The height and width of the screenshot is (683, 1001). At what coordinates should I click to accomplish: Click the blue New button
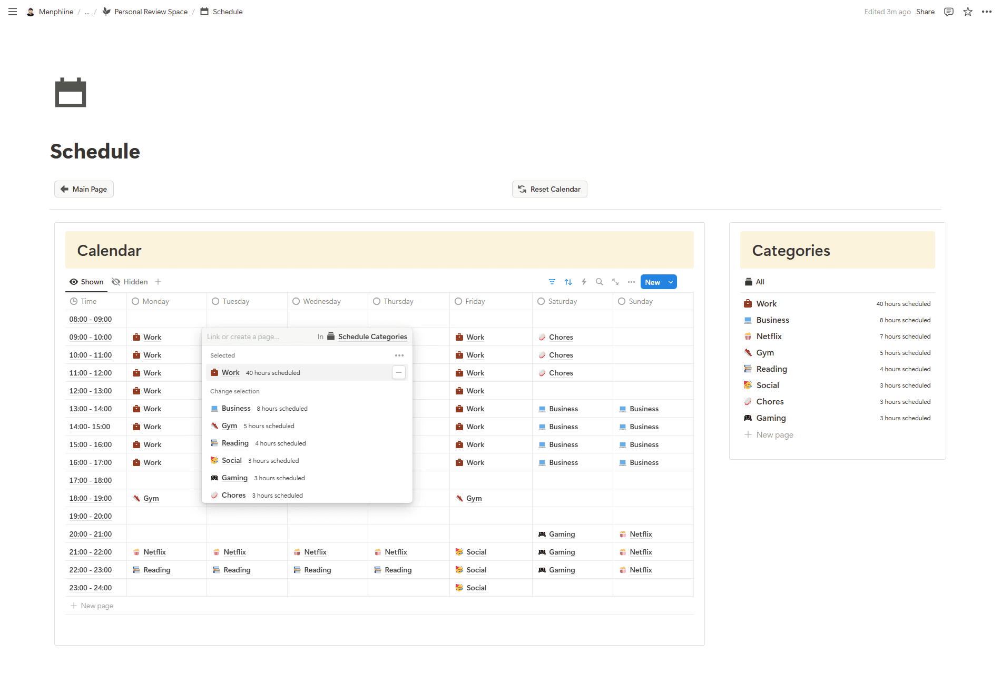(653, 282)
